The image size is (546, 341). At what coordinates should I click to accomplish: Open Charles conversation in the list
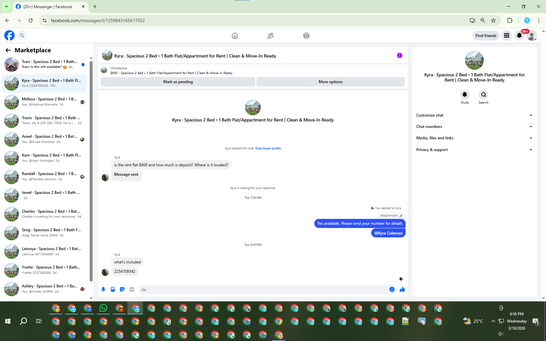coord(44,214)
